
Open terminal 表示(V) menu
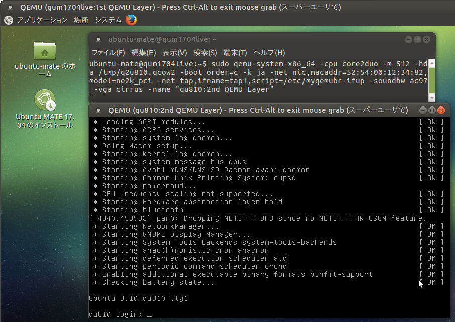[174, 53]
